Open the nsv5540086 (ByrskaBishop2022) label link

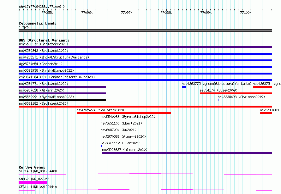pos(128,117)
